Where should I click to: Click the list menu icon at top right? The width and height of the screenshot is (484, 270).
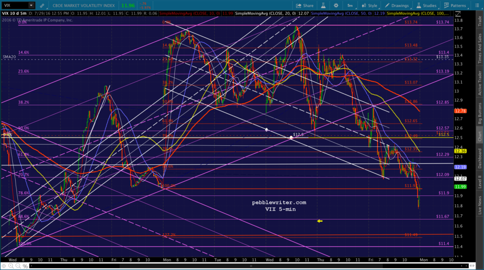477,6
